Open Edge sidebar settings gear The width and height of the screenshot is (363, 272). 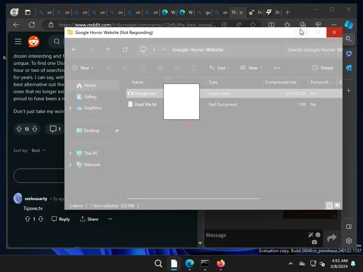pyautogui.click(x=349, y=241)
